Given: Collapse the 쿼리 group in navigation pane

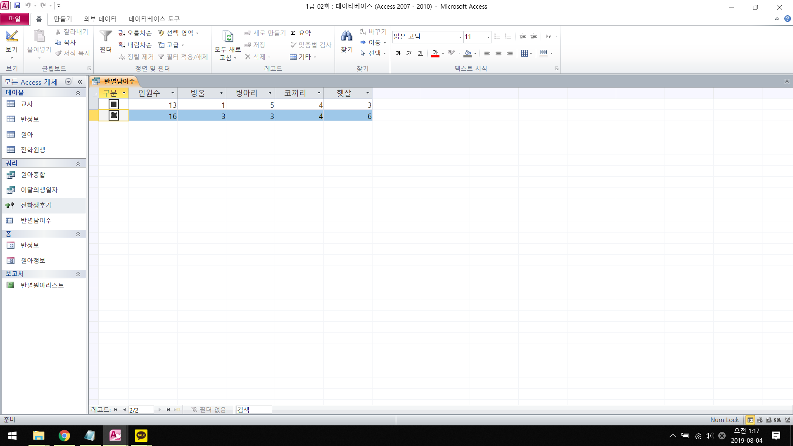Looking at the screenshot, I should coord(78,164).
